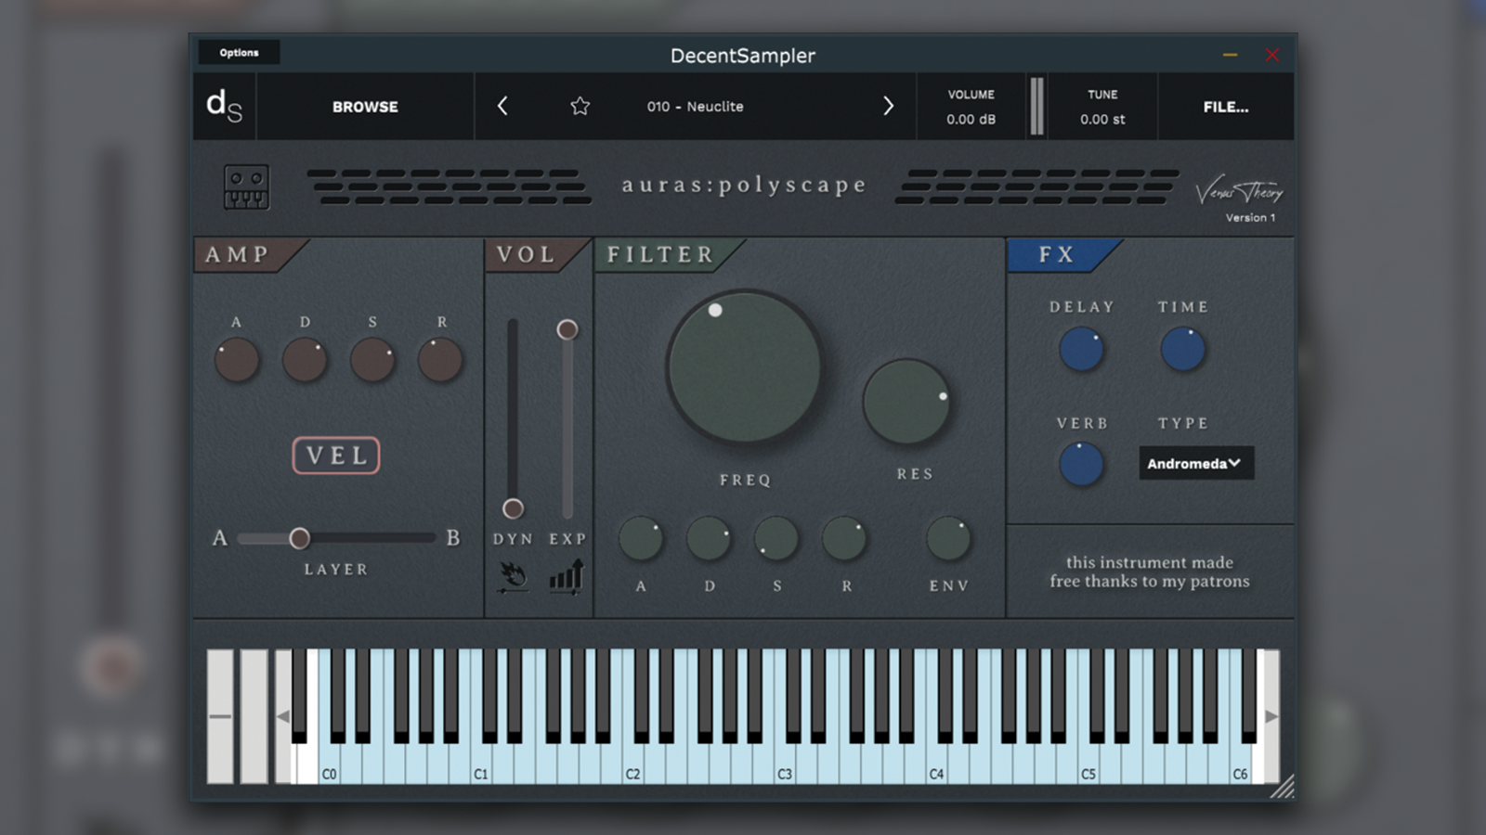
Task: Click the FILTER envelope A knob
Action: pyautogui.click(x=641, y=539)
